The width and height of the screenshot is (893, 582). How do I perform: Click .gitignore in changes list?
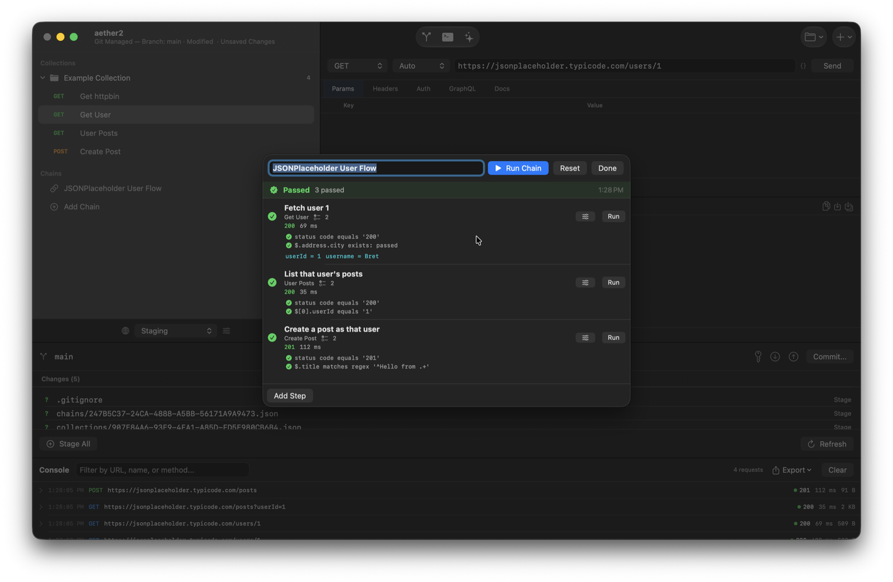79,400
